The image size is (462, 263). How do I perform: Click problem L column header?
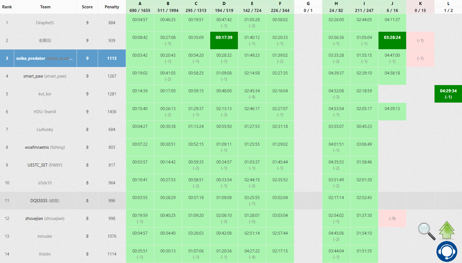448,7
